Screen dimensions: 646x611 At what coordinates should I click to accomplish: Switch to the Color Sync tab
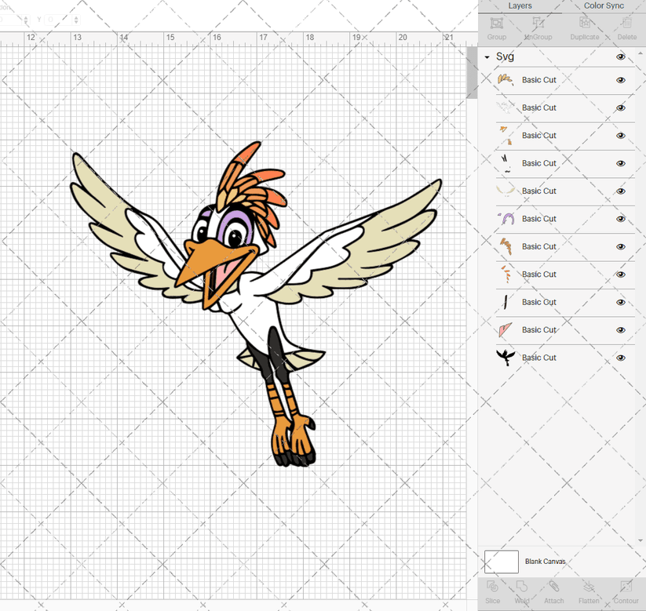[x=604, y=6]
